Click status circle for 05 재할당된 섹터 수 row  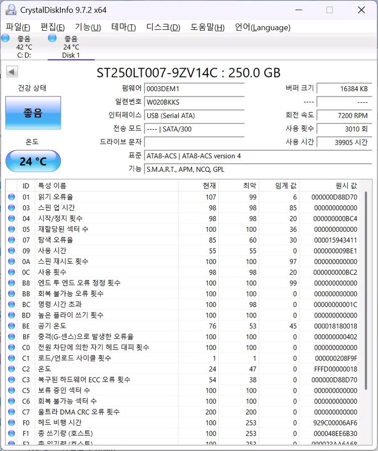[x=11, y=229]
